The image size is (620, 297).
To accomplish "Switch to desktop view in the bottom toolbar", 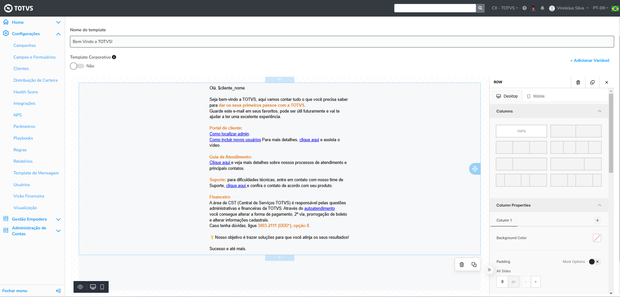I will tap(93, 287).
